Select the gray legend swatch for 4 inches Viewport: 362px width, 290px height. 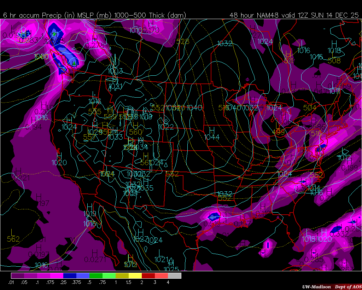click(x=175, y=275)
